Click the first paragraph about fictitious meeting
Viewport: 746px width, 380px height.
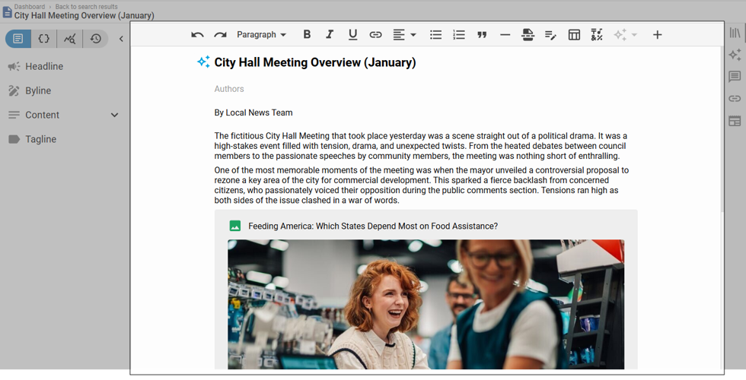click(421, 146)
